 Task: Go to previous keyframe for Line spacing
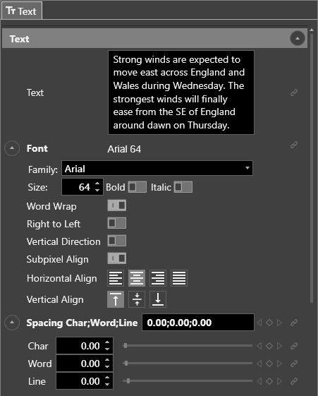coord(259,381)
